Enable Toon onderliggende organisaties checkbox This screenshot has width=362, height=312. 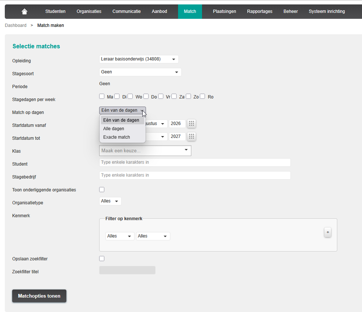(x=102, y=190)
